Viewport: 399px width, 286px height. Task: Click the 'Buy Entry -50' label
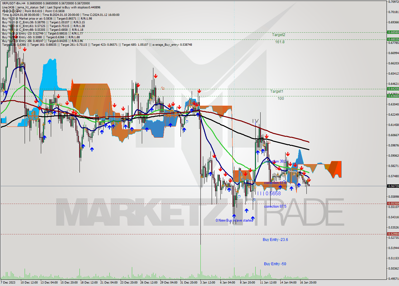pos(275,264)
